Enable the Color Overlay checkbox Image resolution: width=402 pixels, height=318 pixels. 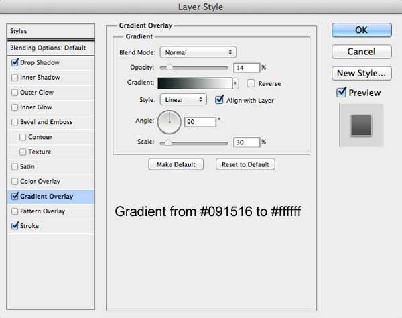tap(15, 182)
